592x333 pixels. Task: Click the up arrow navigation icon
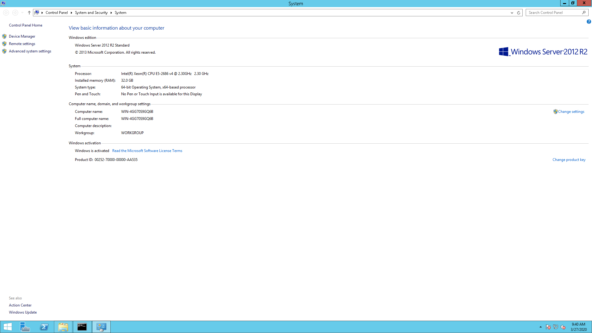click(29, 13)
